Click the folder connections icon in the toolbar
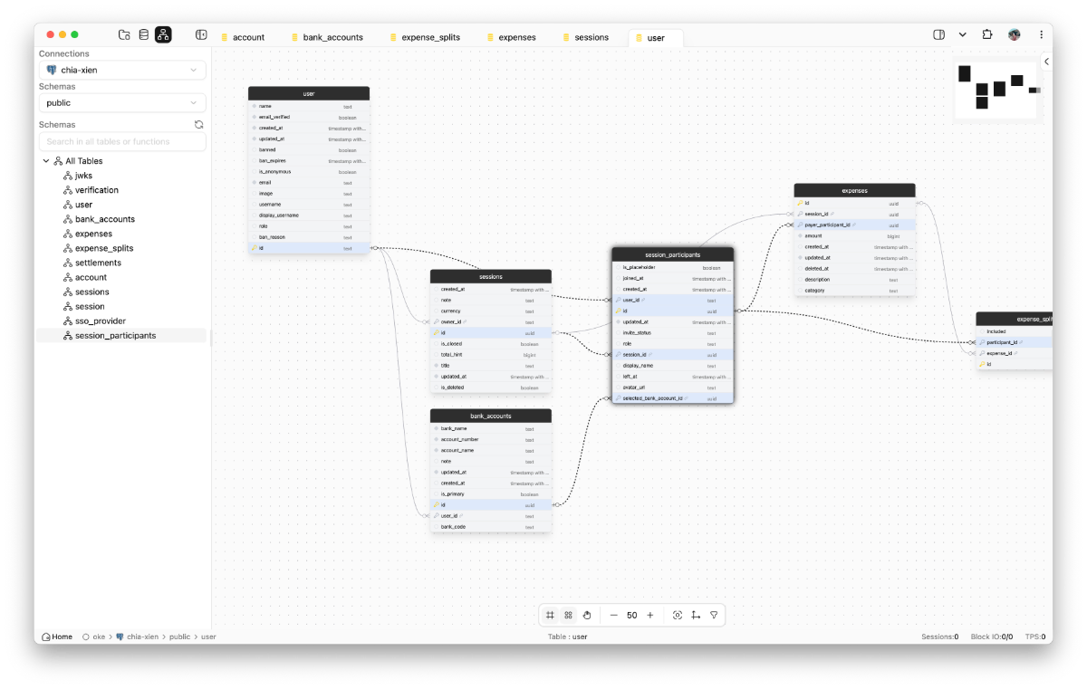Screen dimensions: 1087x689 [124, 34]
